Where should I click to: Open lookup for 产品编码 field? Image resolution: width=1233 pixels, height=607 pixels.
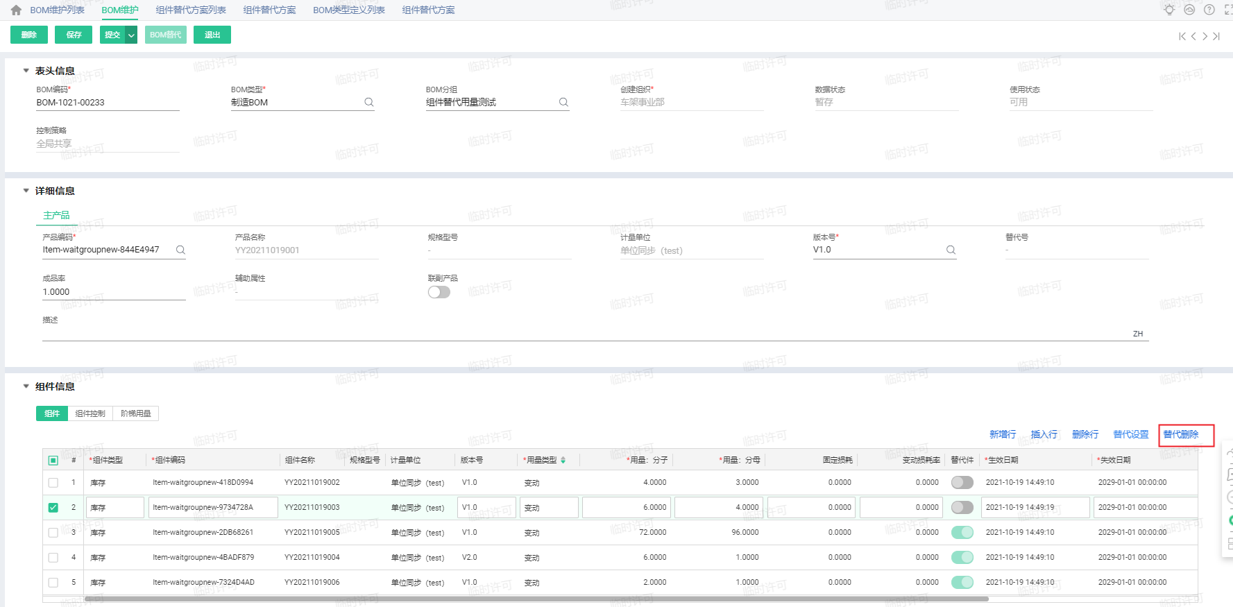click(180, 250)
